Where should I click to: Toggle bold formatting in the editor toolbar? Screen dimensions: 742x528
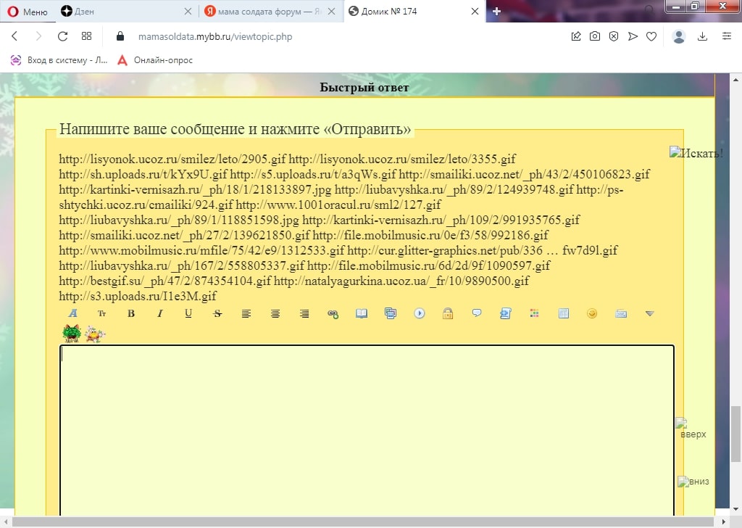coord(131,313)
